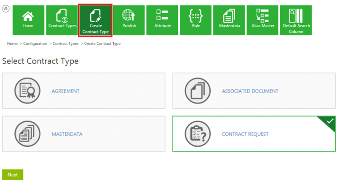Select the Create Contract Type tile
This screenshot has height=182, width=338.
(x=95, y=20)
